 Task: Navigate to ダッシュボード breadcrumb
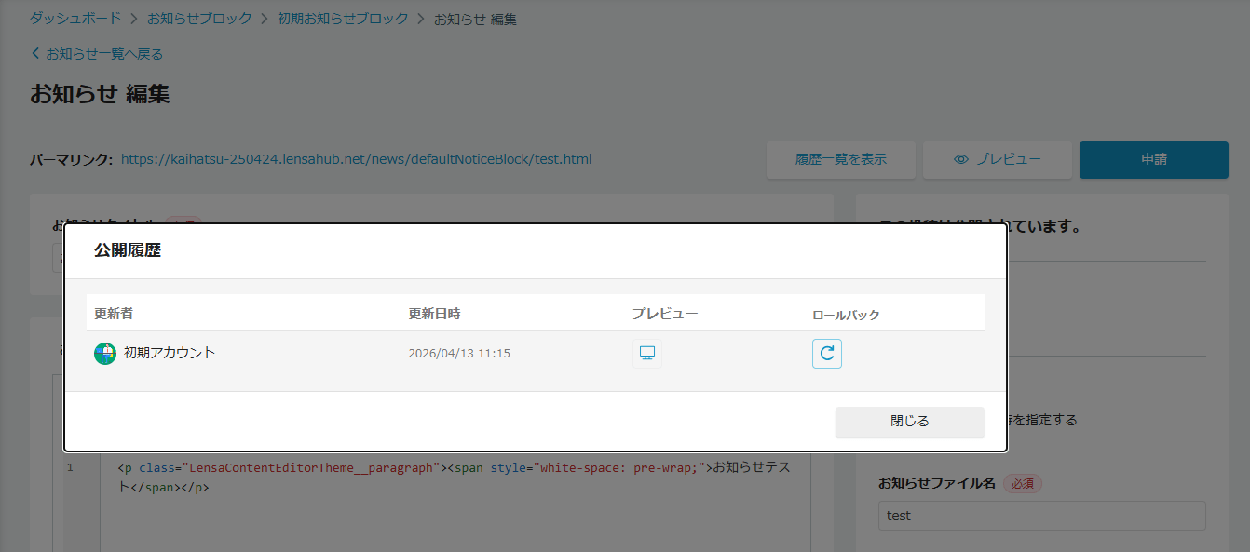pyautogui.click(x=75, y=19)
